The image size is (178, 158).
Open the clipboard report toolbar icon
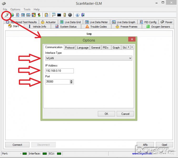[x=46, y=15]
